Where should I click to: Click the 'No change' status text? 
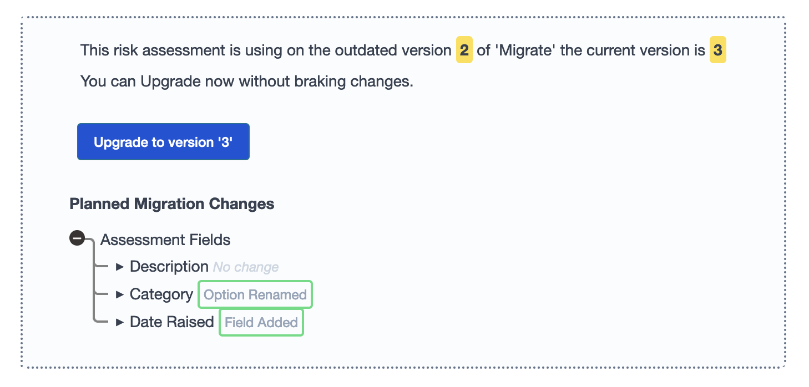246,267
